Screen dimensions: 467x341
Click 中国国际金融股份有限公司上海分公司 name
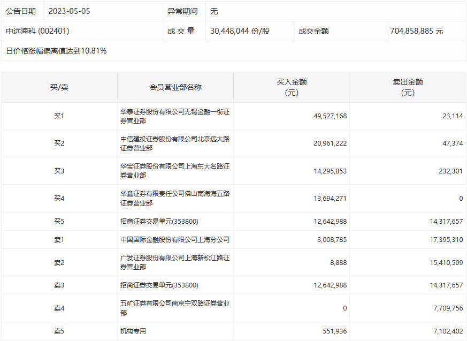pos(175,240)
